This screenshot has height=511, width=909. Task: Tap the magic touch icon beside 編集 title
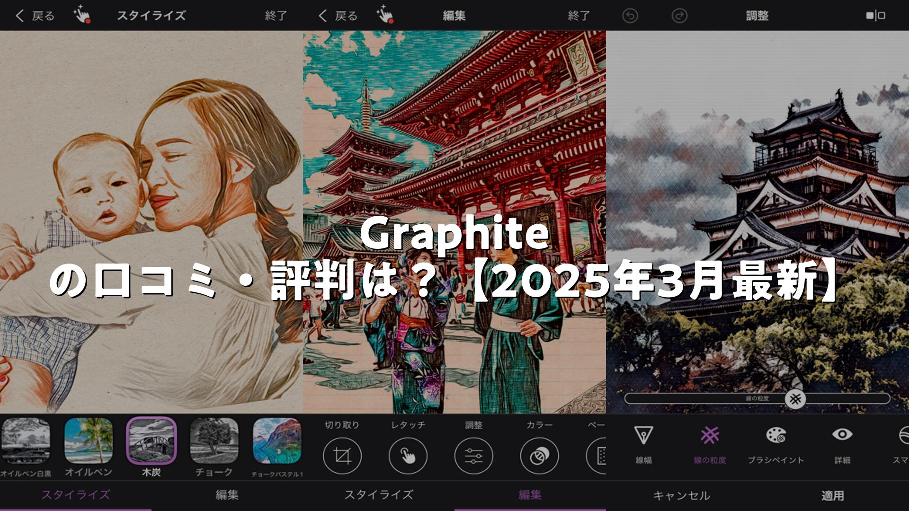coord(385,15)
